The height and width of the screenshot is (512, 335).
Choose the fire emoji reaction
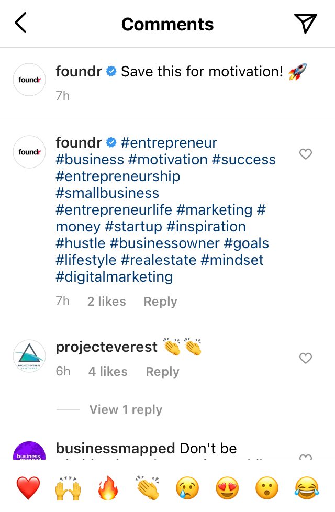109,488
